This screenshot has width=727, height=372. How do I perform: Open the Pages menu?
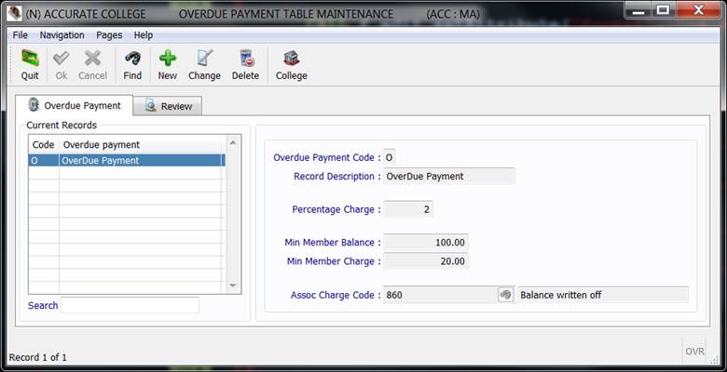109,34
